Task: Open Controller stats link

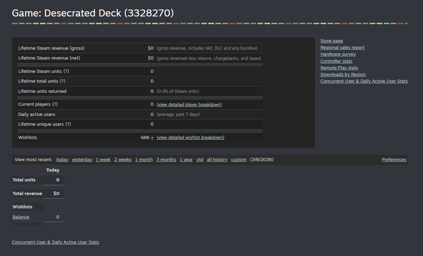Action: point(336,61)
